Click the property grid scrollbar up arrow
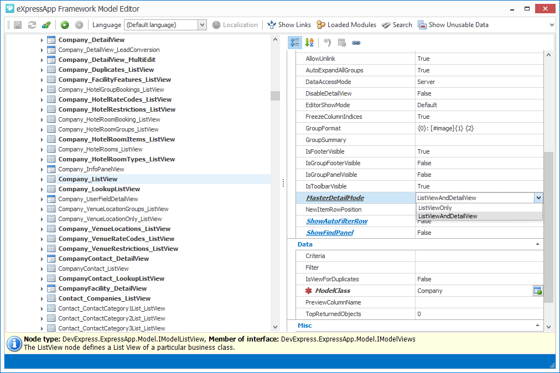The width and height of the screenshot is (560, 373). pyautogui.click(x=548, y=55)
